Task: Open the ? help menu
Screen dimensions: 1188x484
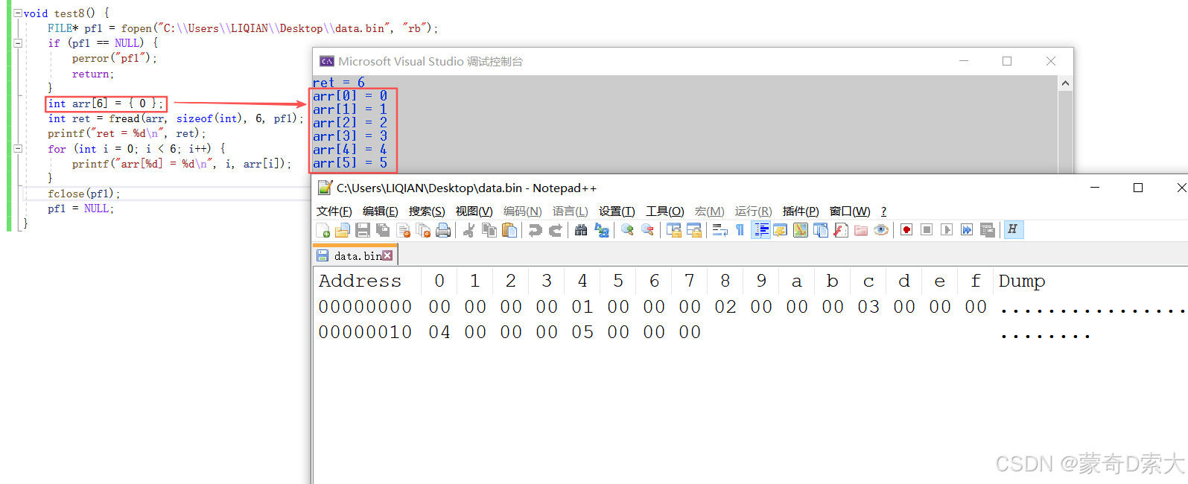Action: (883, 211)
